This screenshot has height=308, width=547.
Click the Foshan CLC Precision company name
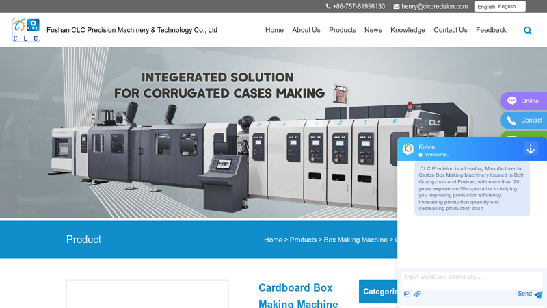pos(132,30)
